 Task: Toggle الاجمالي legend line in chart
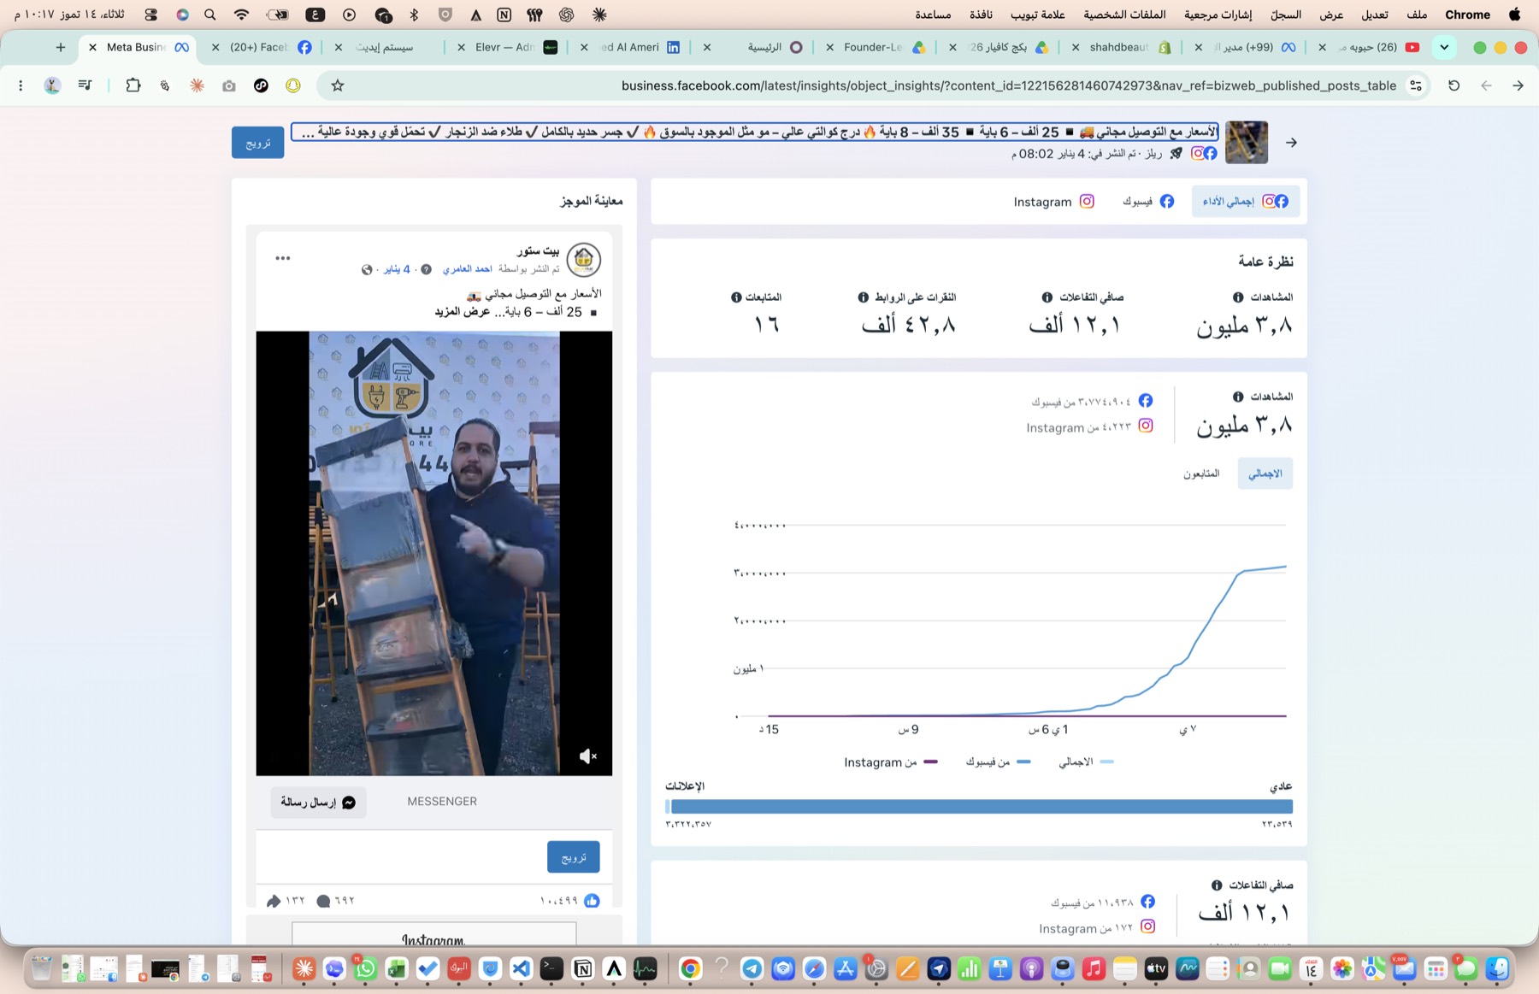[1086, 762]
